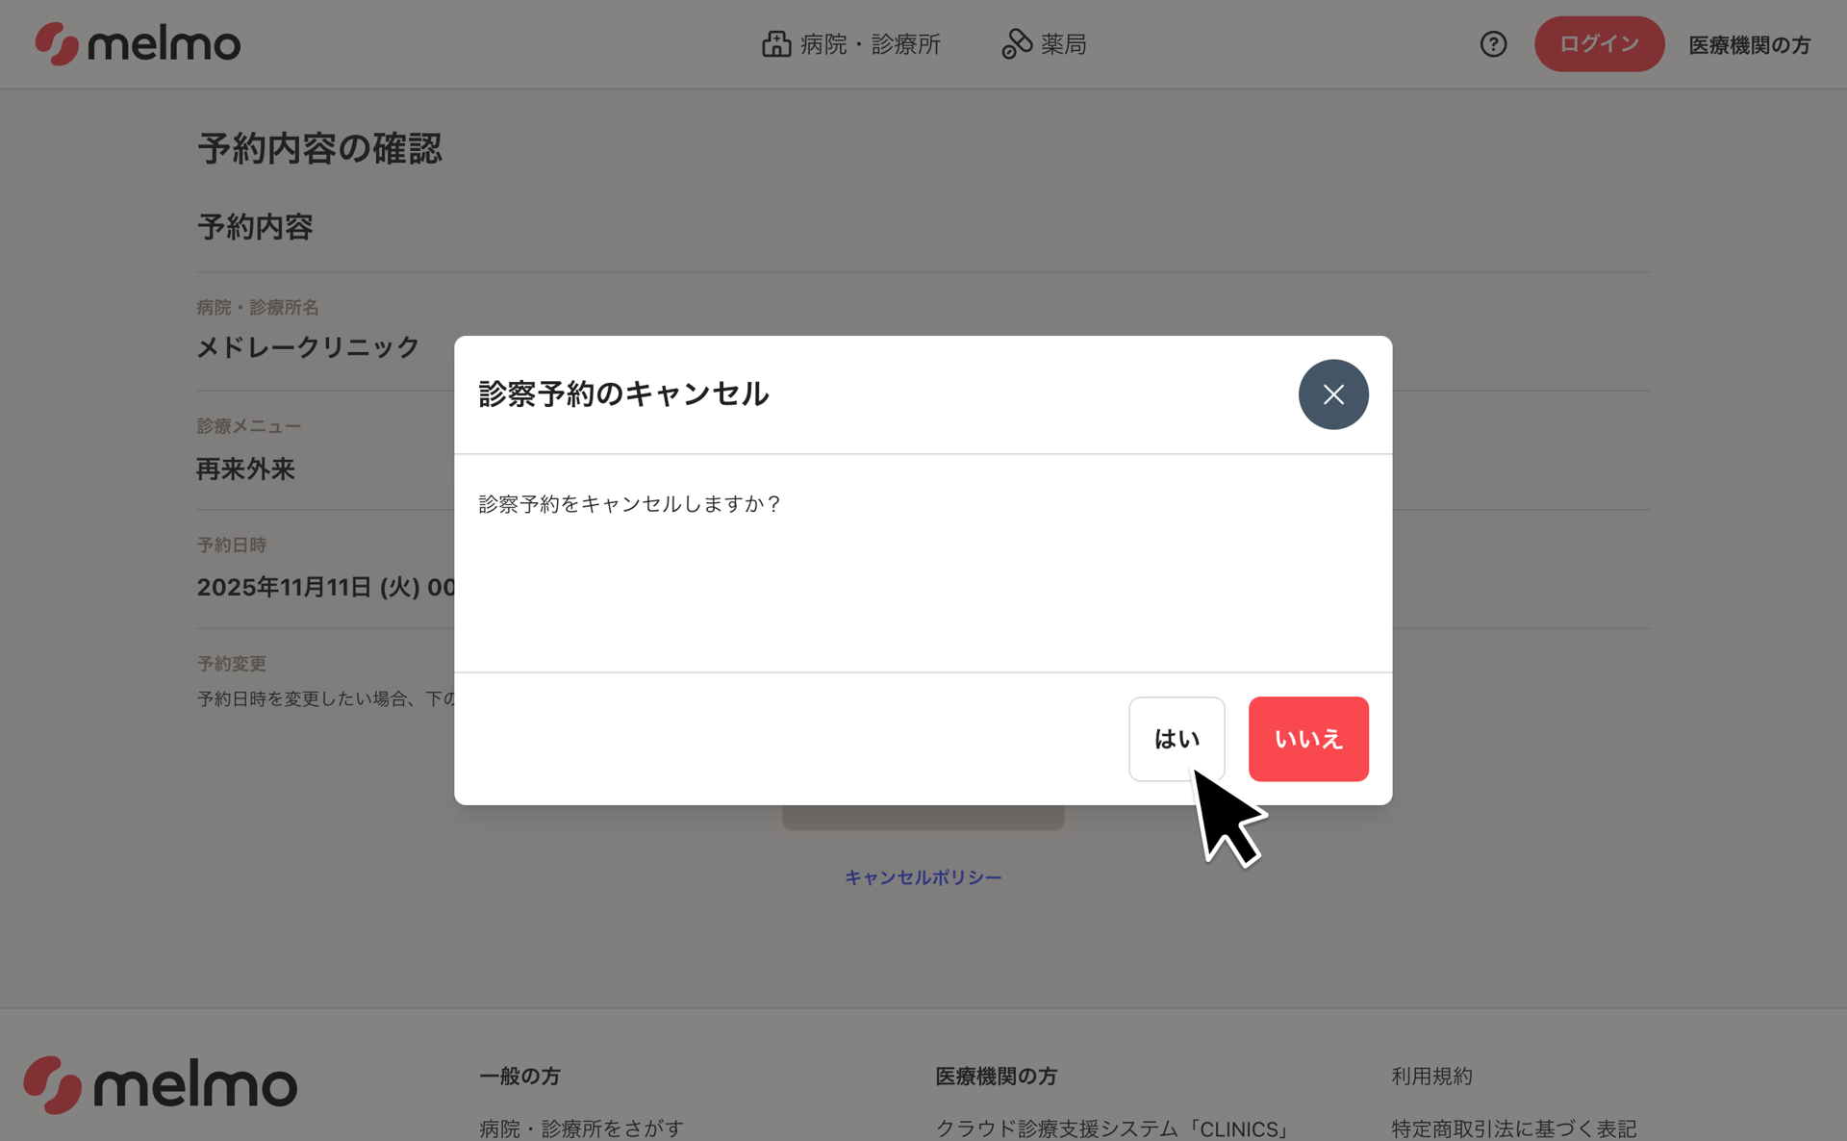The width and height of the screenshot is (1847, 1141).
Task: Click the red ログイン button
Action: pos(1599,44)
